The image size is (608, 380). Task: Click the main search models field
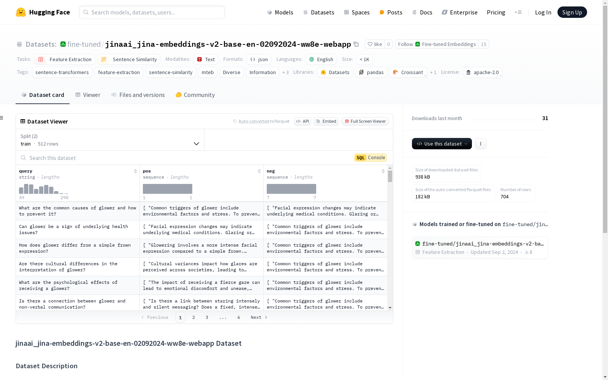click(x=152, y=12)
